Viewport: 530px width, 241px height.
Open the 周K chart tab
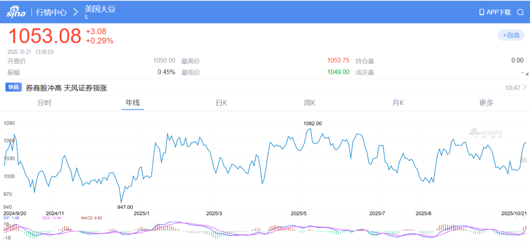pos(309,103)
